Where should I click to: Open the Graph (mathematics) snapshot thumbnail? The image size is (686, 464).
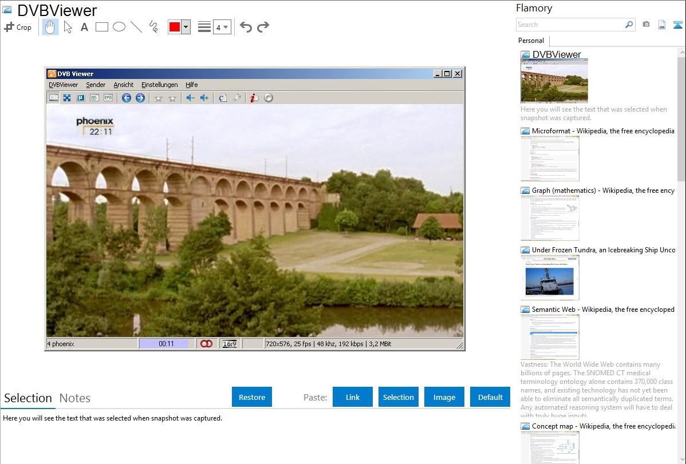550,218
